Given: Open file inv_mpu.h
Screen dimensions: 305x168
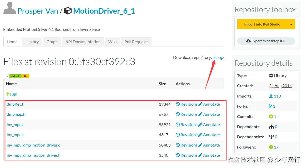Looking at the screenshot, I should 16,135.
